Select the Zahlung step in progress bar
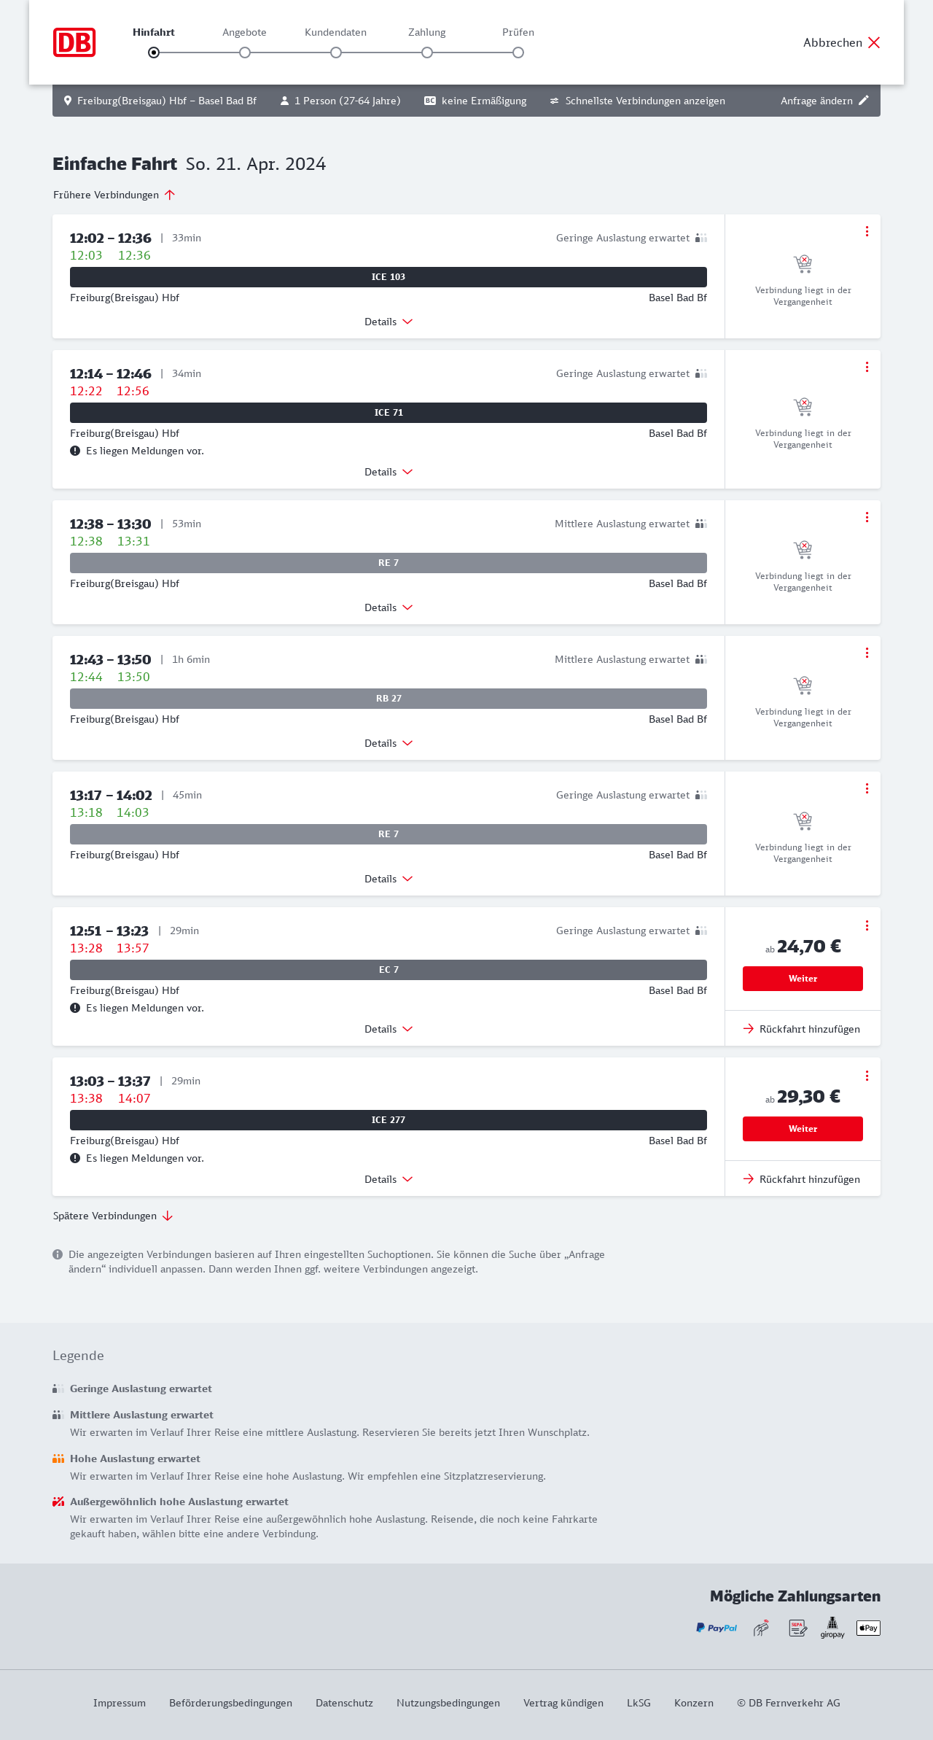This screenshot has width=933, height=1740. point(427,53)
